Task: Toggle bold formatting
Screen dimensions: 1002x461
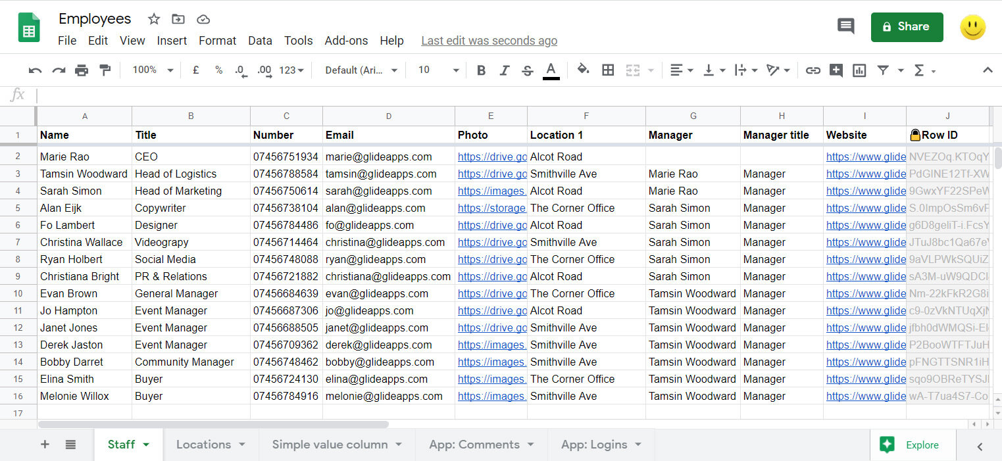Action: (x=481, y=70)
